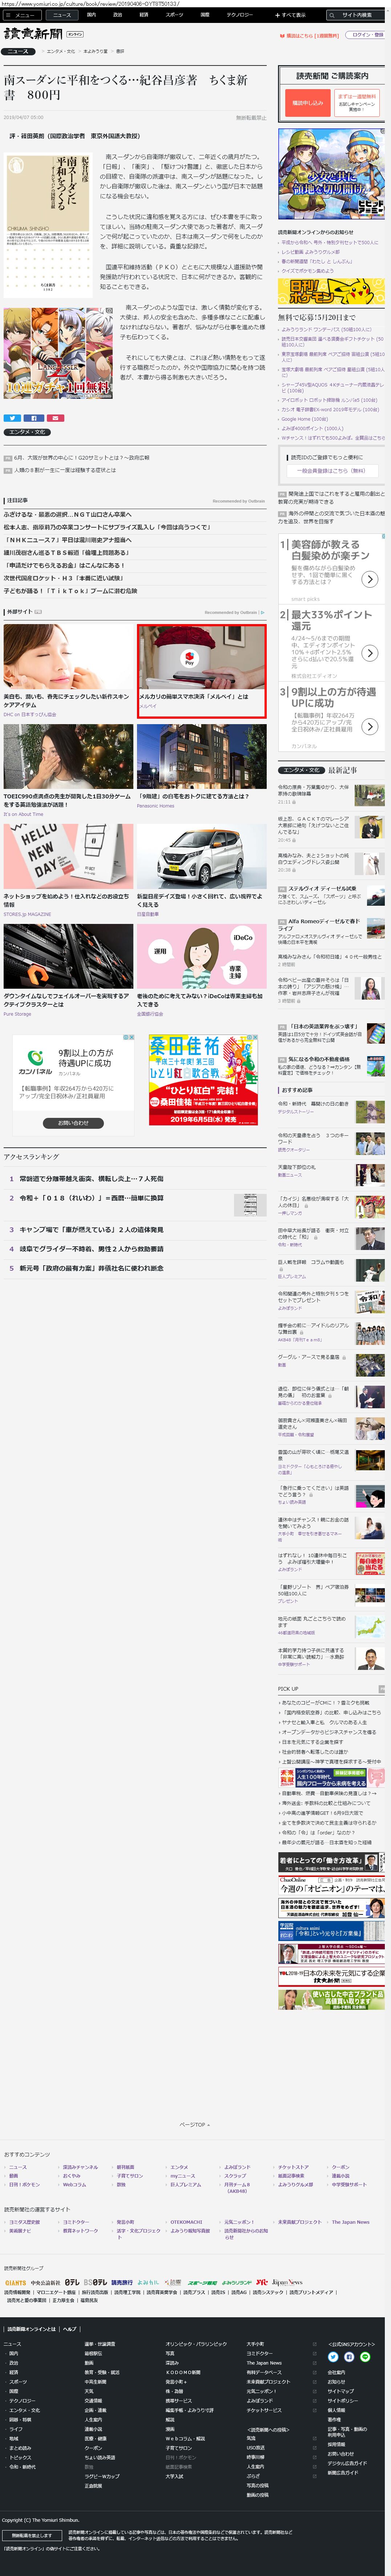This screenshot has width=391, height=2576.
Task: Click 大手小町 link in footer
Action: click(255, 2343)
